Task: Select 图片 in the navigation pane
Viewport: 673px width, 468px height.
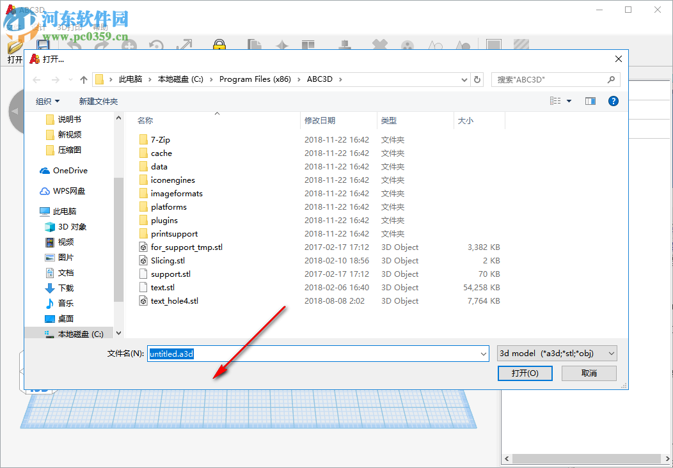Action: tap(59, 258)
